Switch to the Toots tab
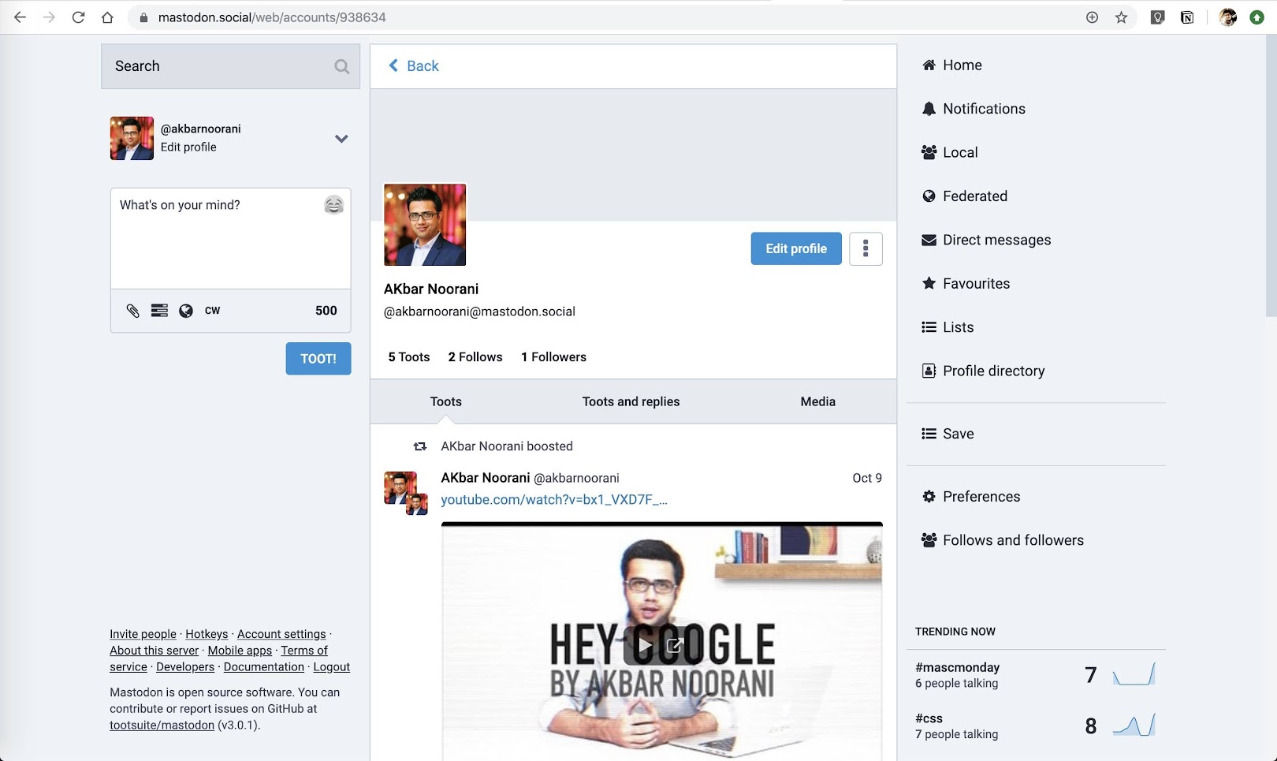 click(446, 401)
